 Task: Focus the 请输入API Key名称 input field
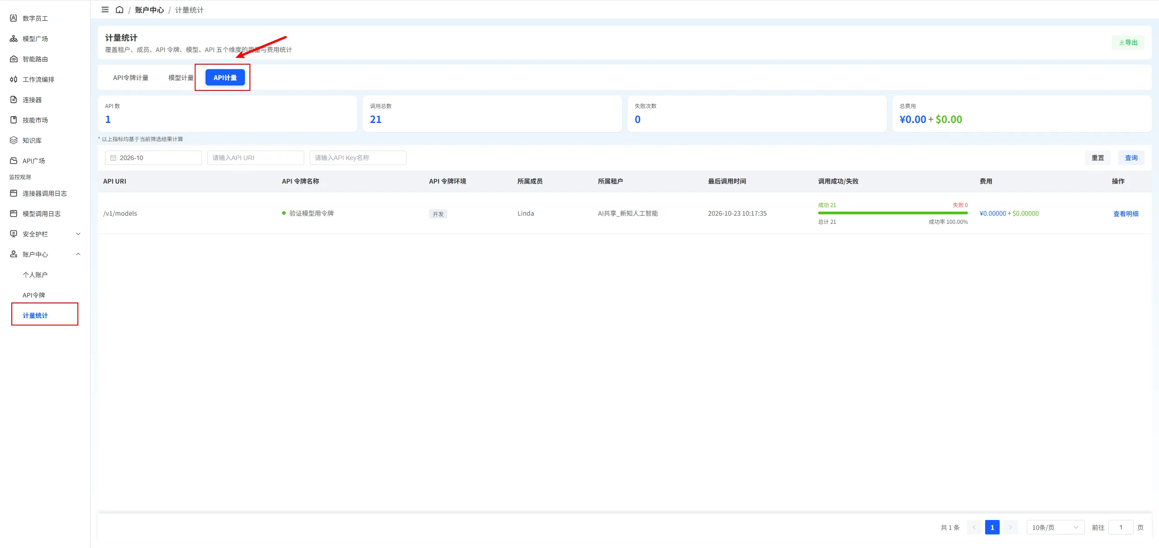pyautogui.click(x=358, y=158)
